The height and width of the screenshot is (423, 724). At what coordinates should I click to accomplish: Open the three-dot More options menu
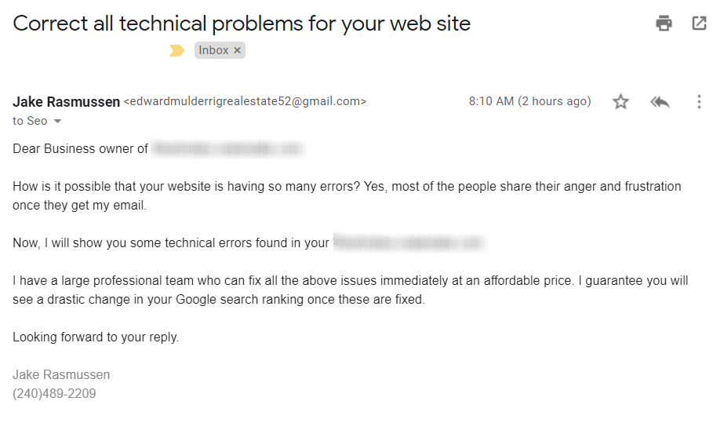(x=699, y=101)
